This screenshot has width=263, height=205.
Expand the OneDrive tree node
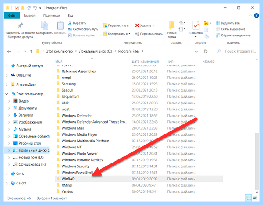pos(7,75)
